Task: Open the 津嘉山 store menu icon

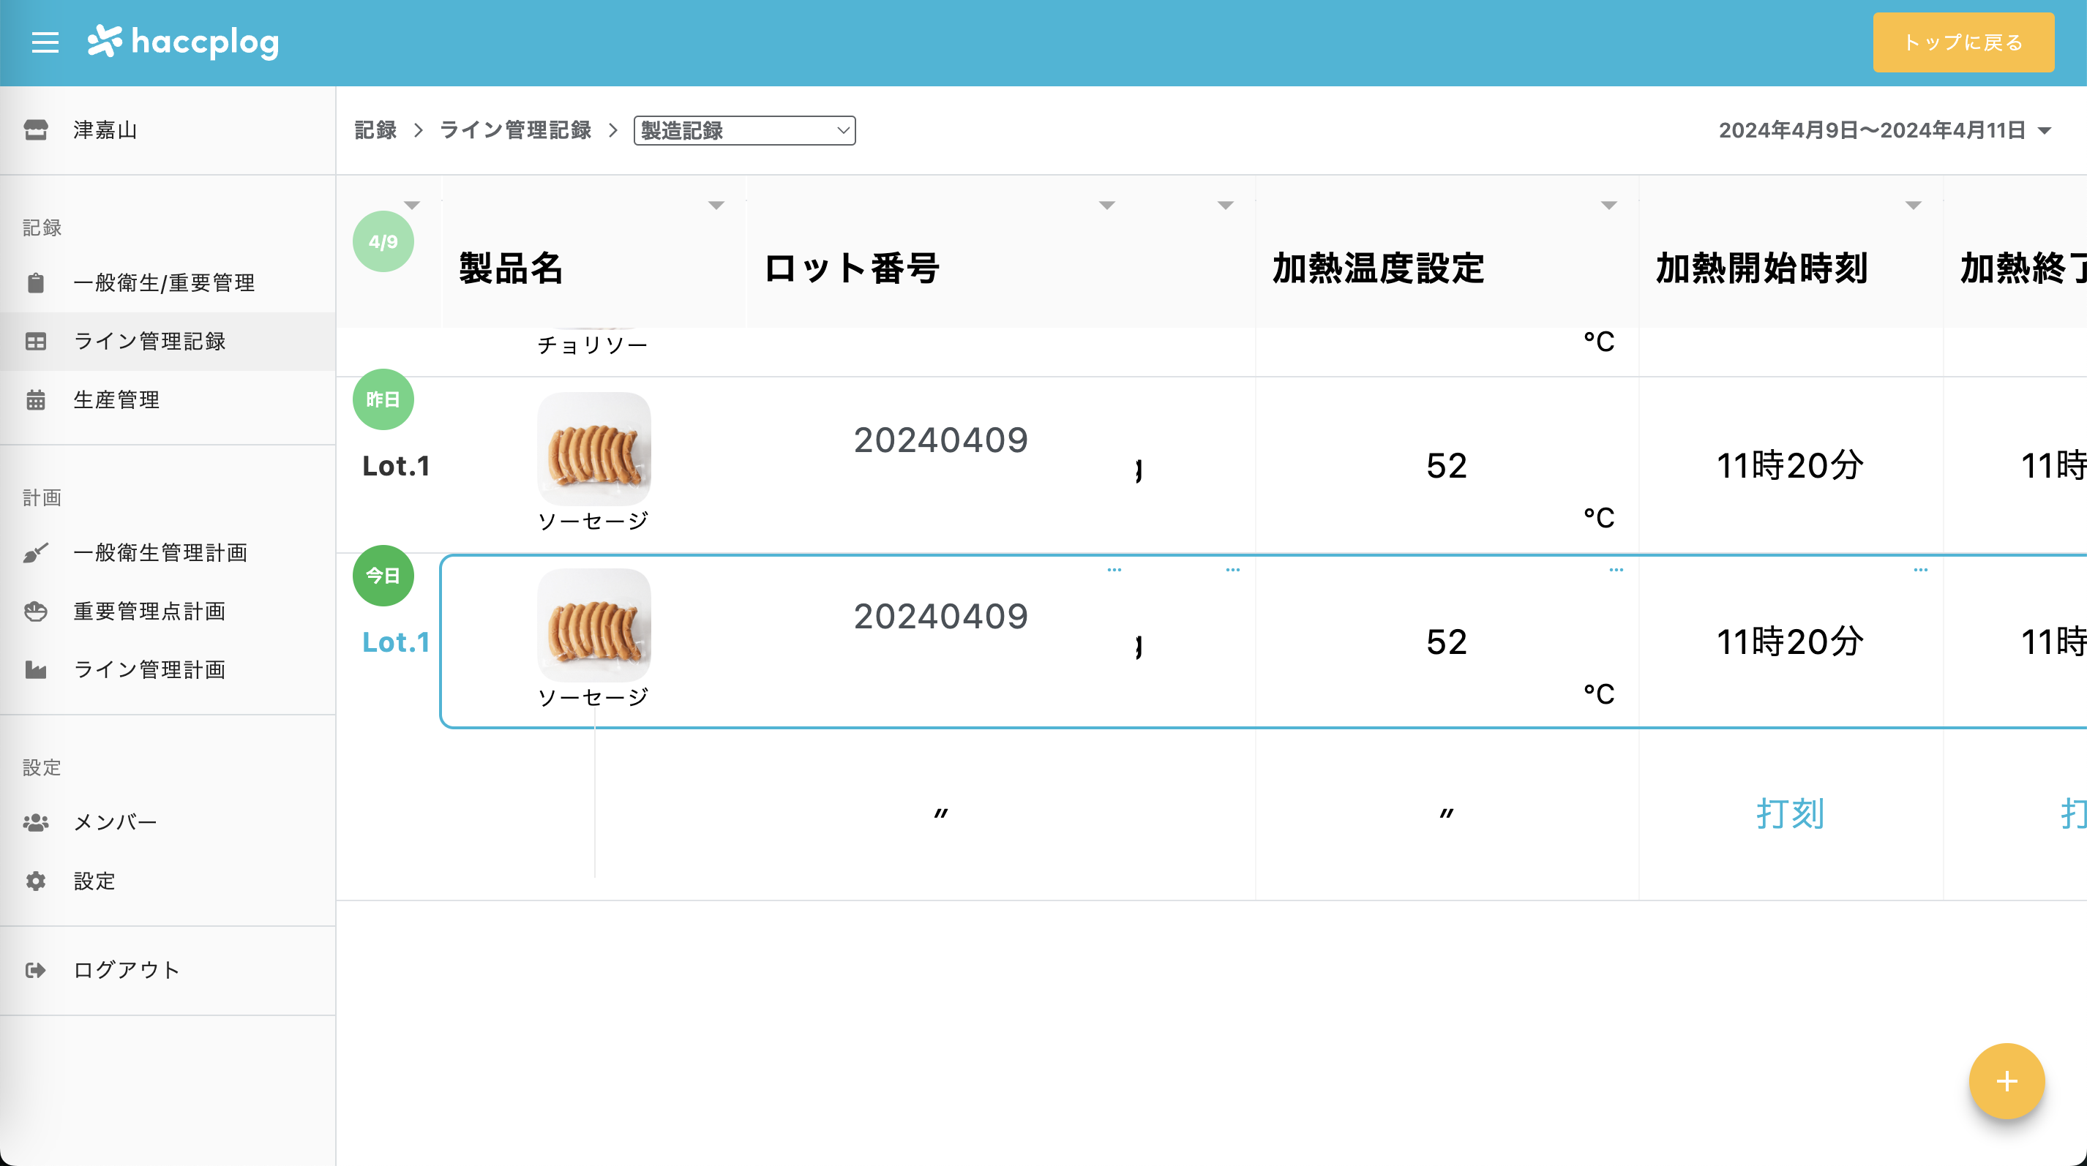Action: click(x=37, y=130)
